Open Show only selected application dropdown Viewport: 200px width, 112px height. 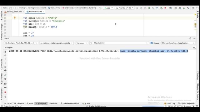coord(178,43)
